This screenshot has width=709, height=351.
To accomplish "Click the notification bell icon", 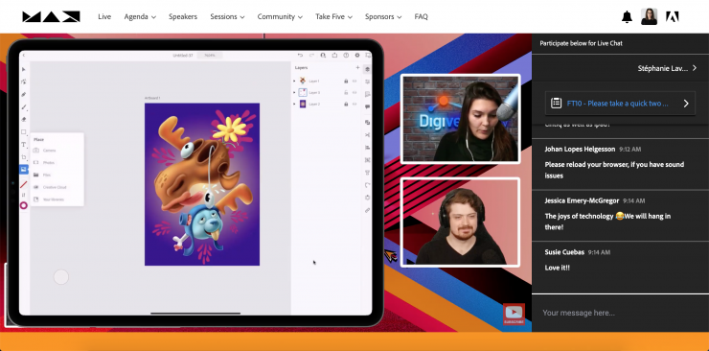I will pos(627,16).
